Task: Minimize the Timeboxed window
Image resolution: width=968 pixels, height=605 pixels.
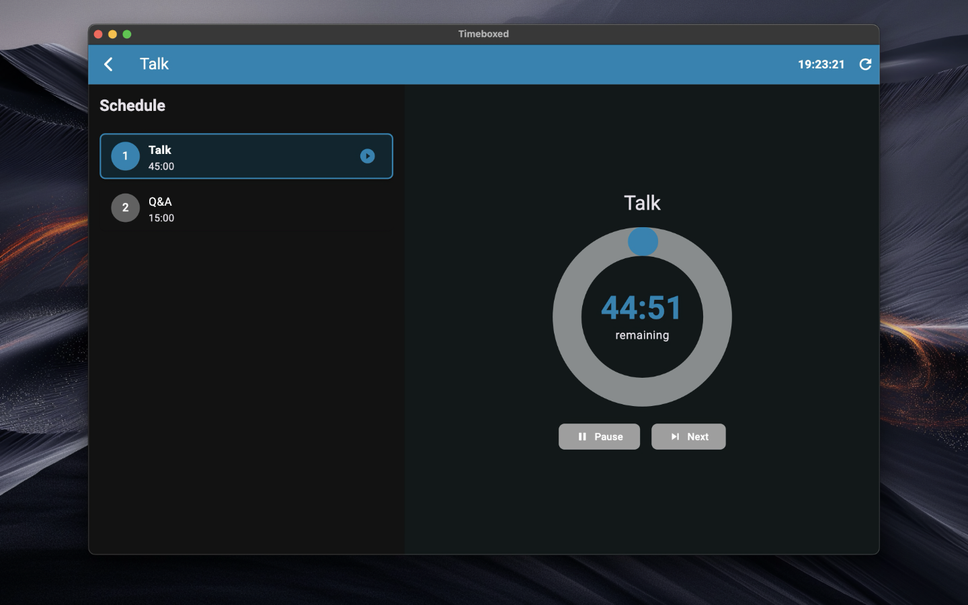Action: pyautogui.click(x=112, y=34)
